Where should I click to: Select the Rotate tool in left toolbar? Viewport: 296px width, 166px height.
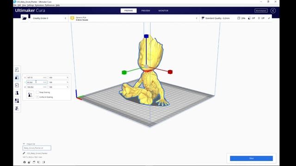17,85
